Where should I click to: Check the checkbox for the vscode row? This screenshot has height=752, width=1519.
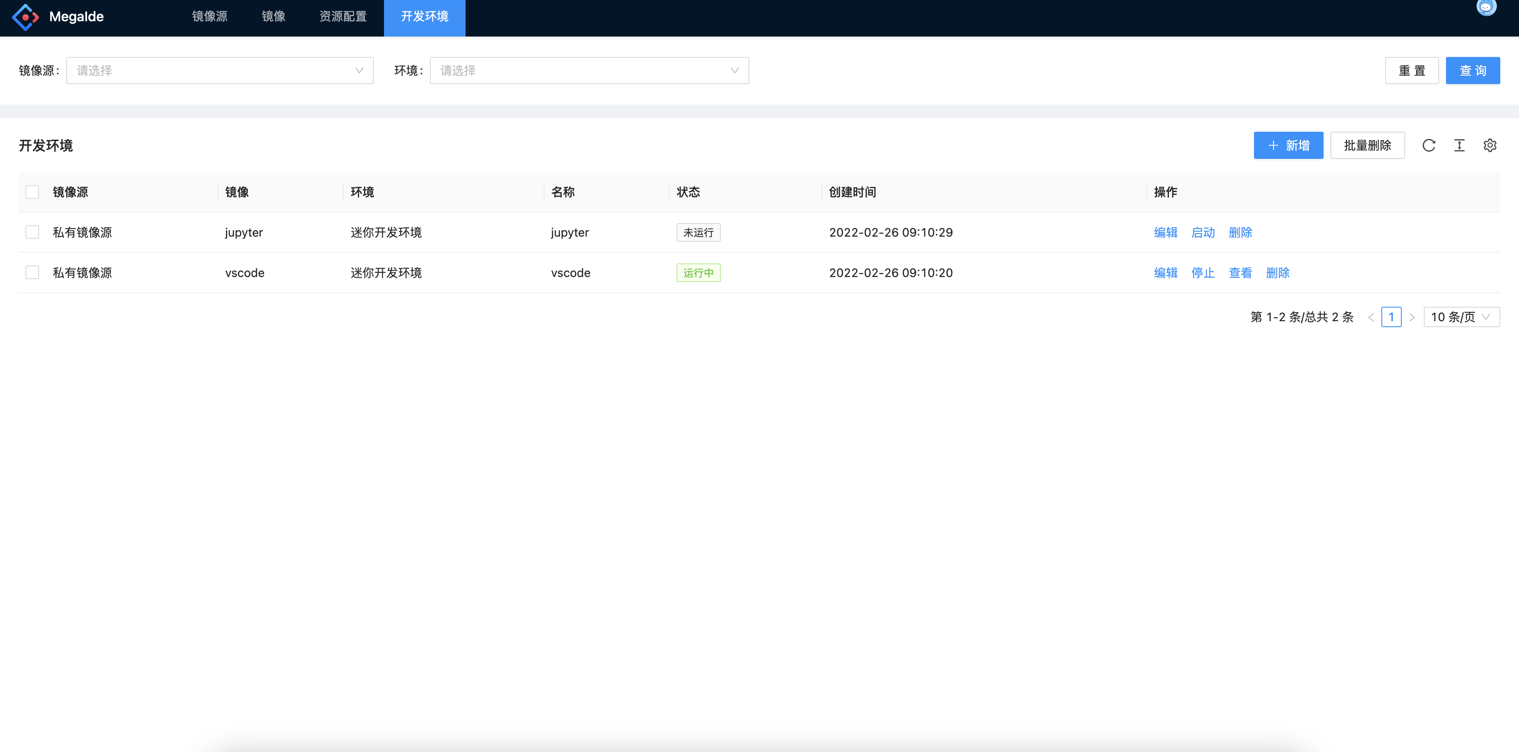[x=32, y=272]
